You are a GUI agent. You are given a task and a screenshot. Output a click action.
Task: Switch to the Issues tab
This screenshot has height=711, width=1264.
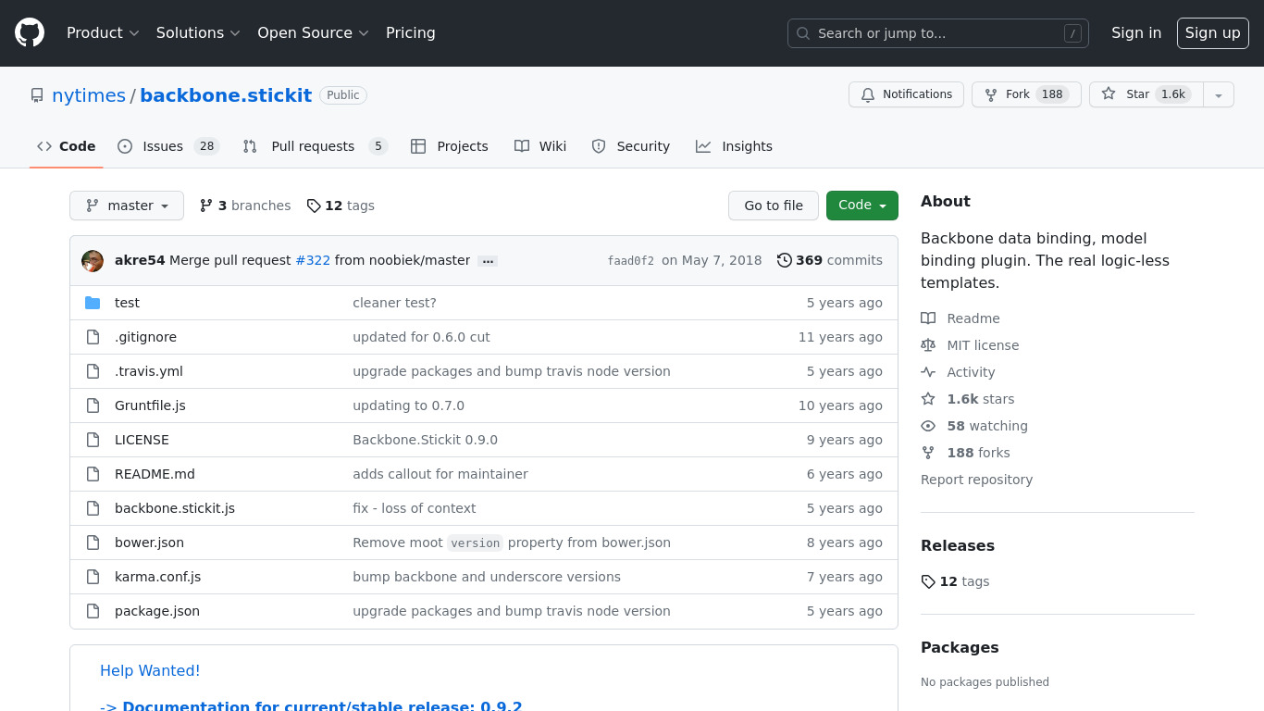pyautogui.click(x=167, y=146)
